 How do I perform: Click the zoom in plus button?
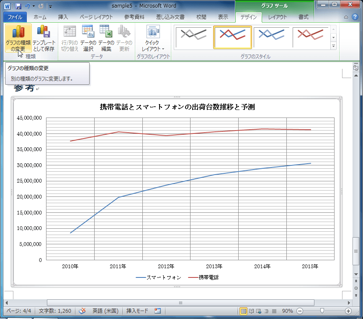[x=348, y=311]
